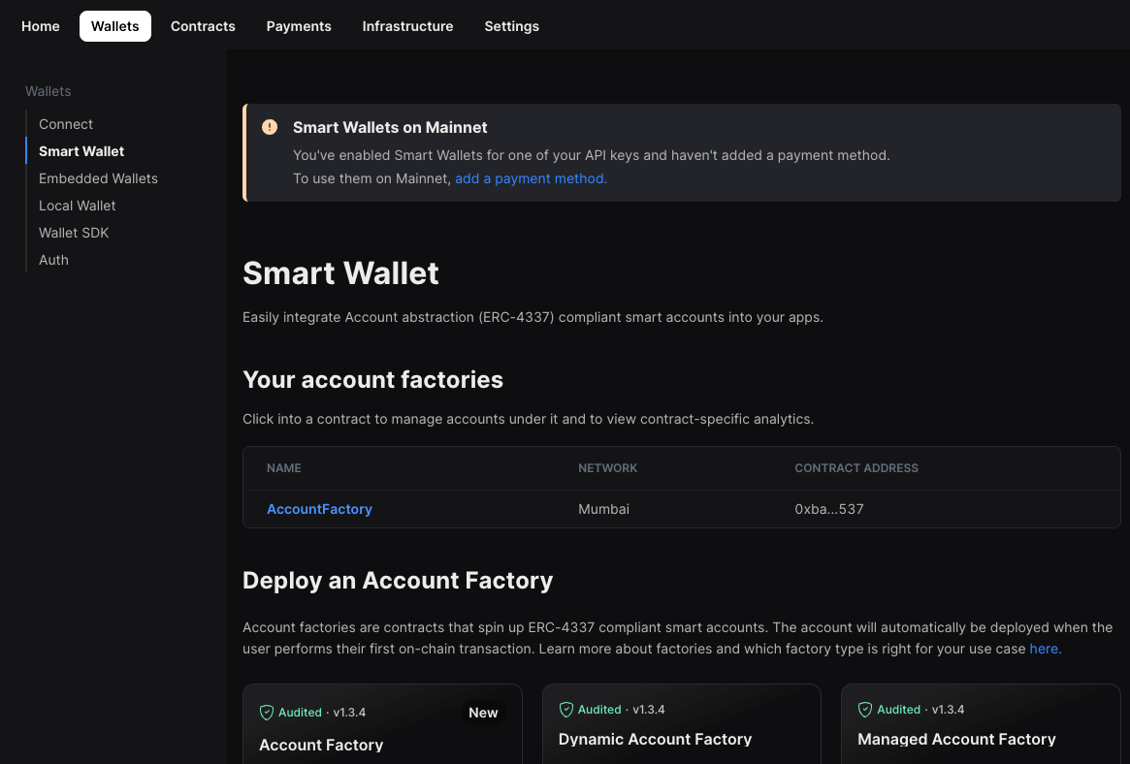This screenshot has height=764, width=1130.
Task: Open the Infrastructure tab
Action: pyautogui.click(x=407, y=26)
